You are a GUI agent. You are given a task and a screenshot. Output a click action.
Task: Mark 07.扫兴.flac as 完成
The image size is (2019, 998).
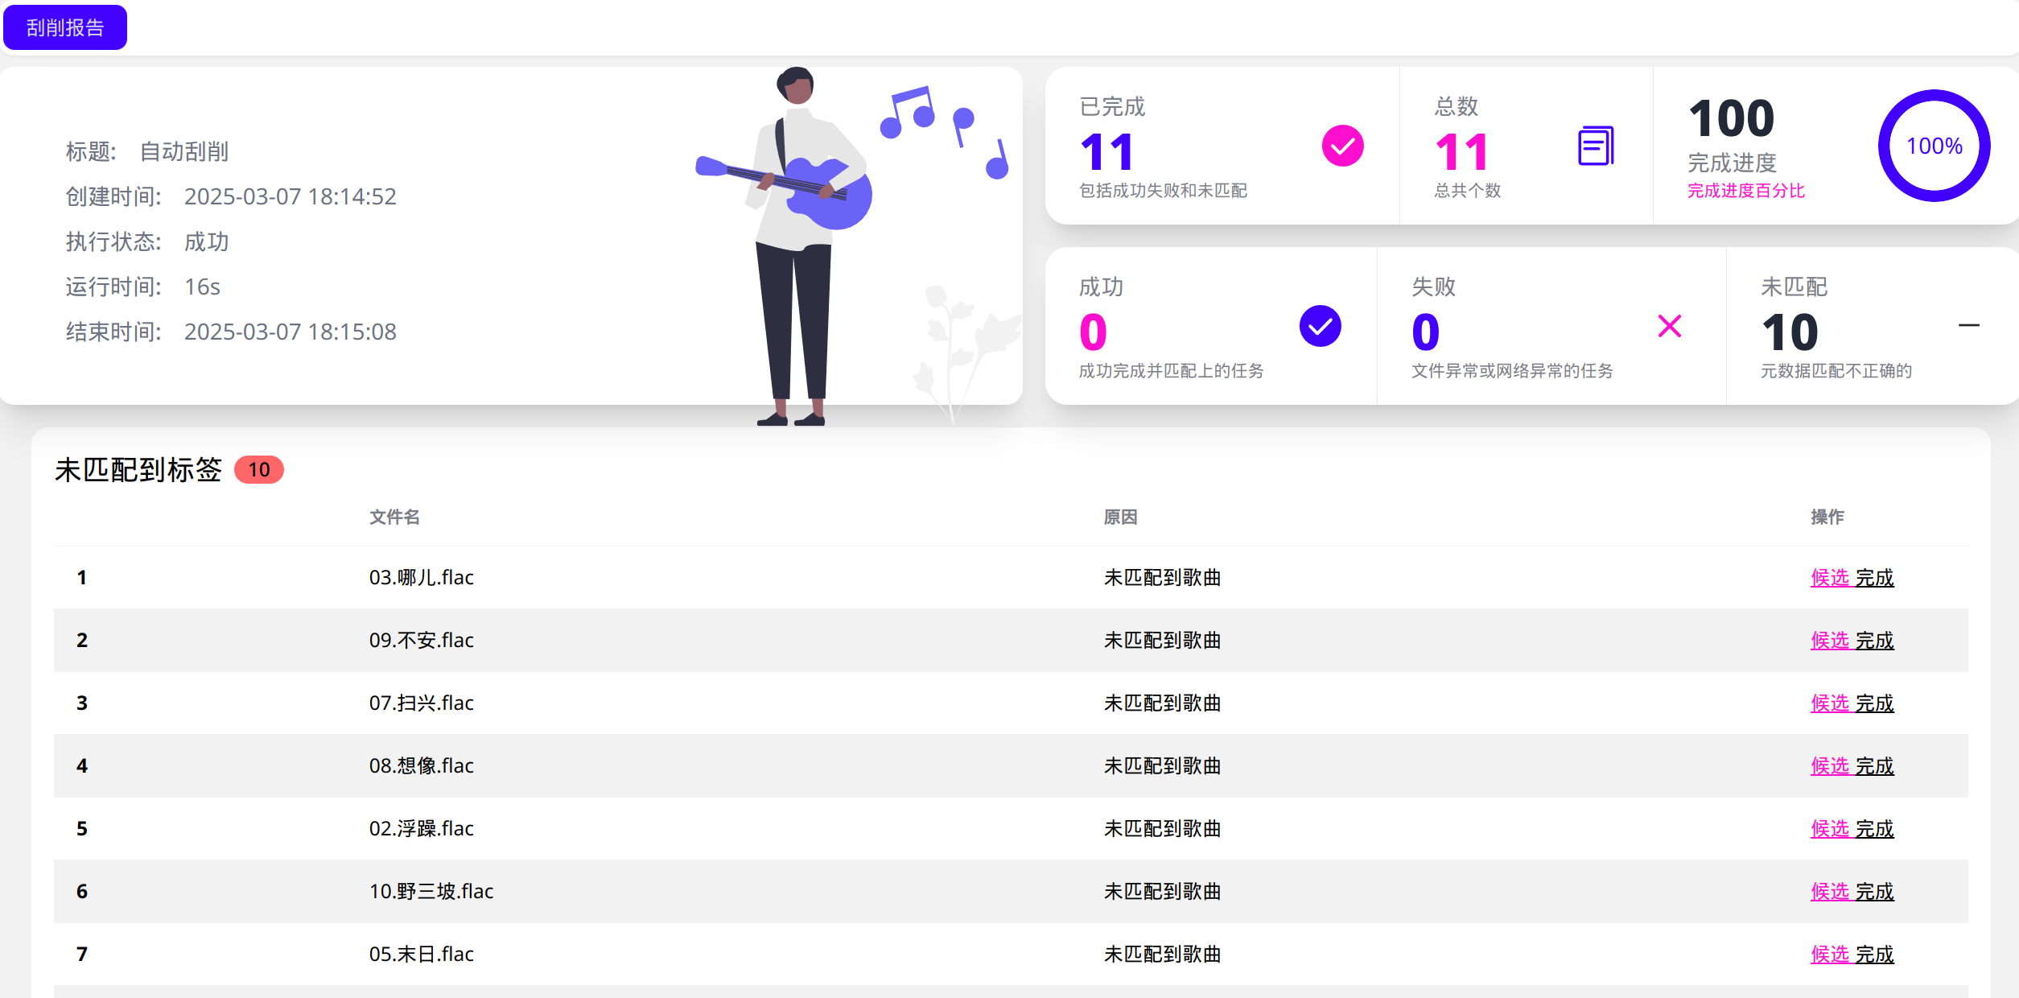pyautogui.click(x=1875, y=703)
